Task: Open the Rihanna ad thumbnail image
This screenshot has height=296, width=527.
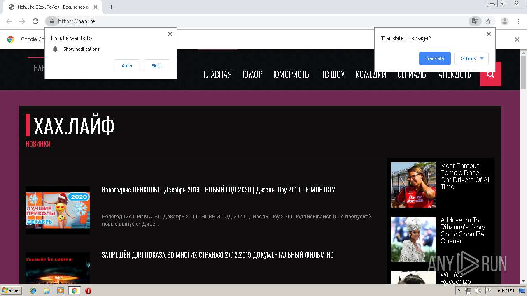Action: point(413,239)
